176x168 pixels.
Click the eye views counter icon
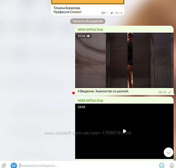[x=103, y=13]
